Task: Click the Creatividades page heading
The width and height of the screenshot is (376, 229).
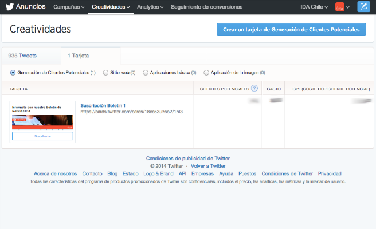Action: [40, 29]
